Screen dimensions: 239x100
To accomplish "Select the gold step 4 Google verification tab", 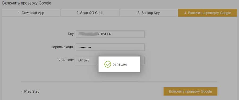I will 207,13.
